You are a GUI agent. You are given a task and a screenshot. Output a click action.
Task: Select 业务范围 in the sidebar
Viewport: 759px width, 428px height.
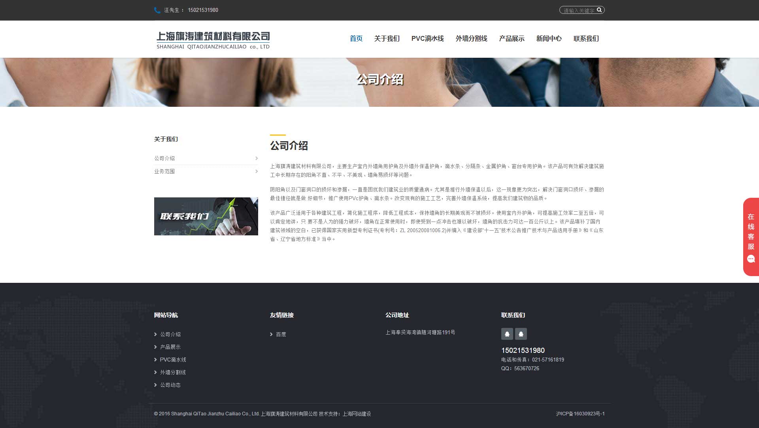pos(164,171)
